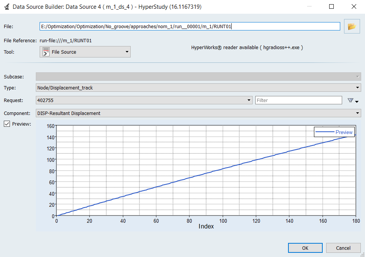
Task: Open the Request 402755 dropdown
Action: click(144, 100)
